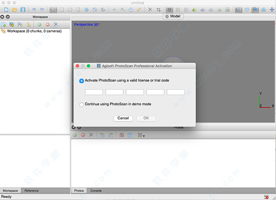276x200 pixels.
Task: Rotate photos right in Photos toolbar
Action: tap(111, 135)
